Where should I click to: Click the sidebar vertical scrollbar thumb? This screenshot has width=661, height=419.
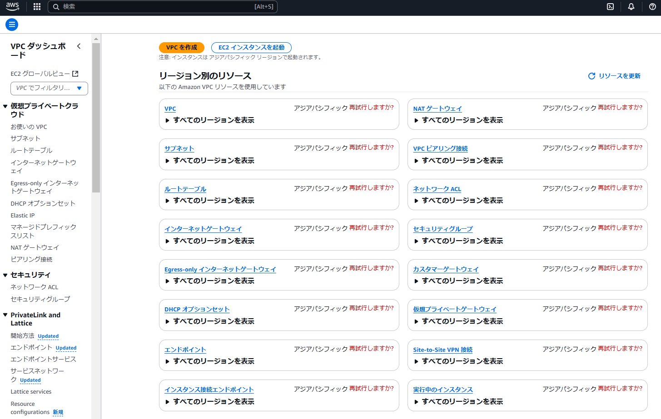pyautogui.click(x=96, y=118)
